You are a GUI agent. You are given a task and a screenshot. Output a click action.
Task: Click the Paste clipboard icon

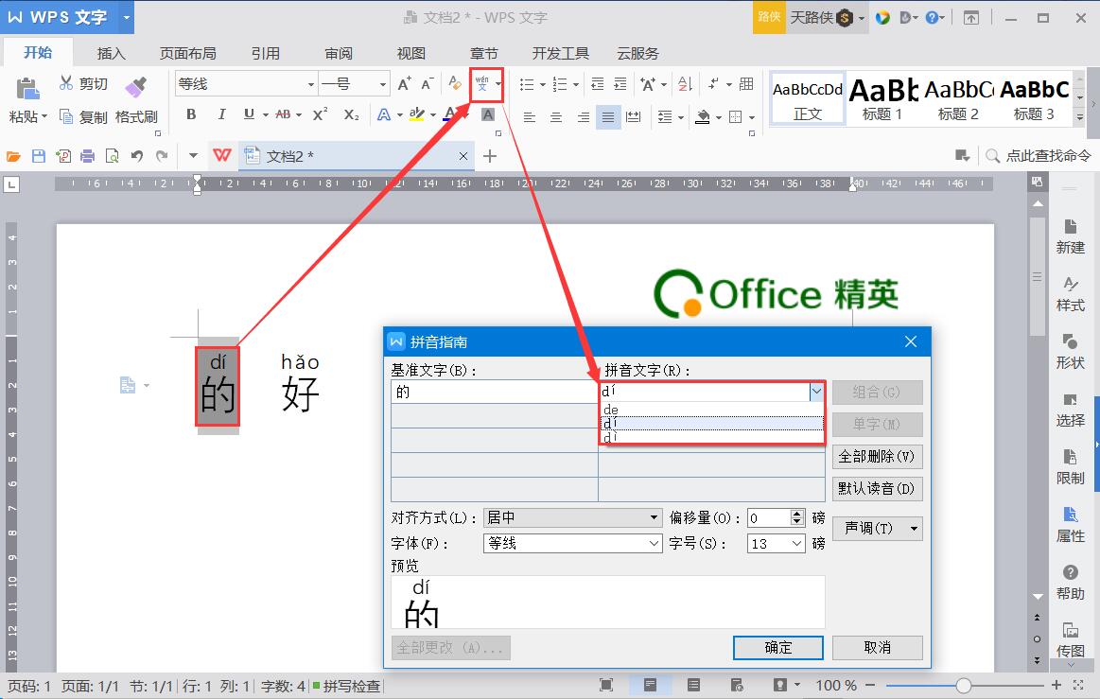(x=26, y=89)
